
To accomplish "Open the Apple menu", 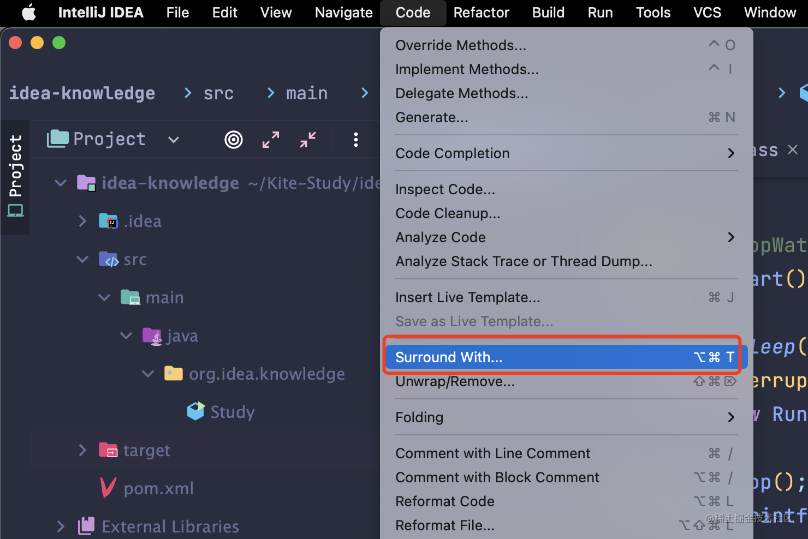I will pyautogui.click(x=29, y=12).
